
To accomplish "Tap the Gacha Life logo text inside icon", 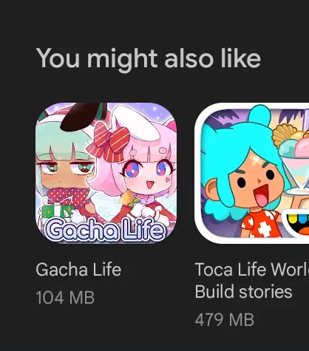I will [x=104, y=230].
